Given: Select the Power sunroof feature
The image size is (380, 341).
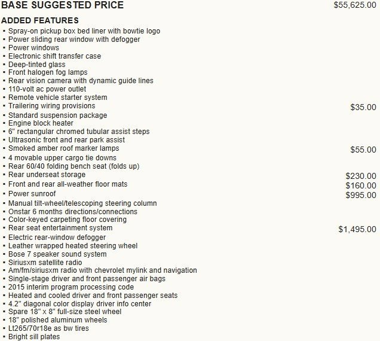Looking at the screenshot, I should point(32,194).
